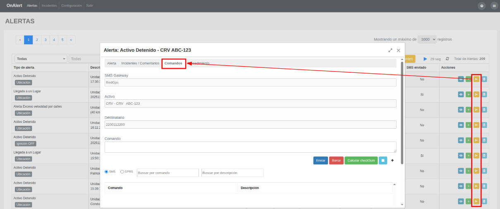Click document icon in Ignición OFF row
This screenshot has height=209, width=500.
[x=484, y=140]
